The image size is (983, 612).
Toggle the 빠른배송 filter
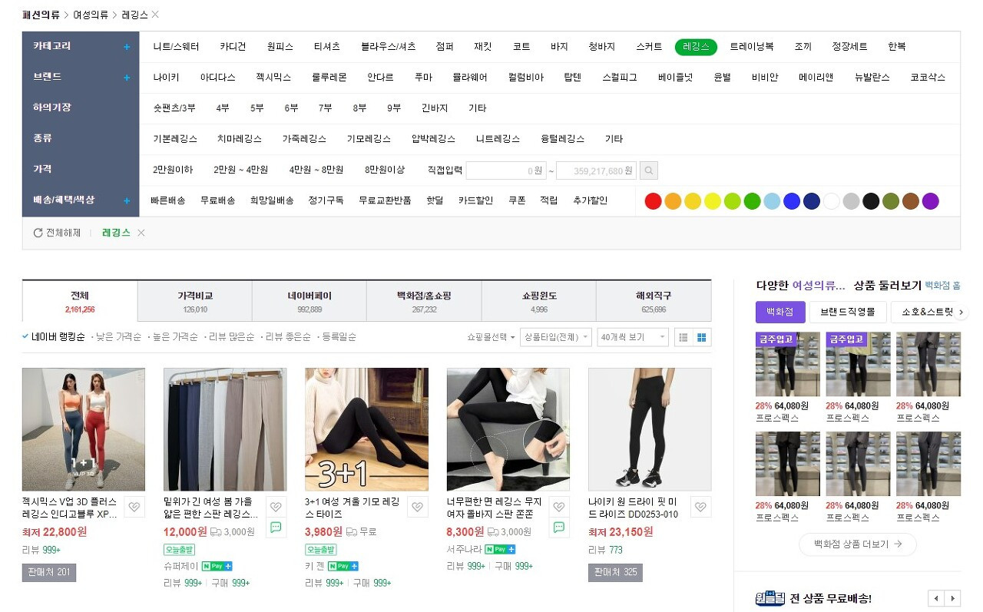168,201
